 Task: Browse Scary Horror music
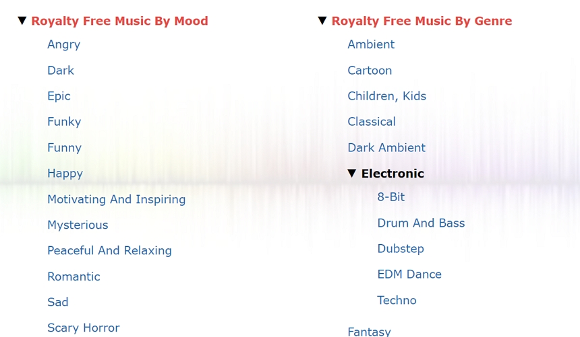coord(83,328)
